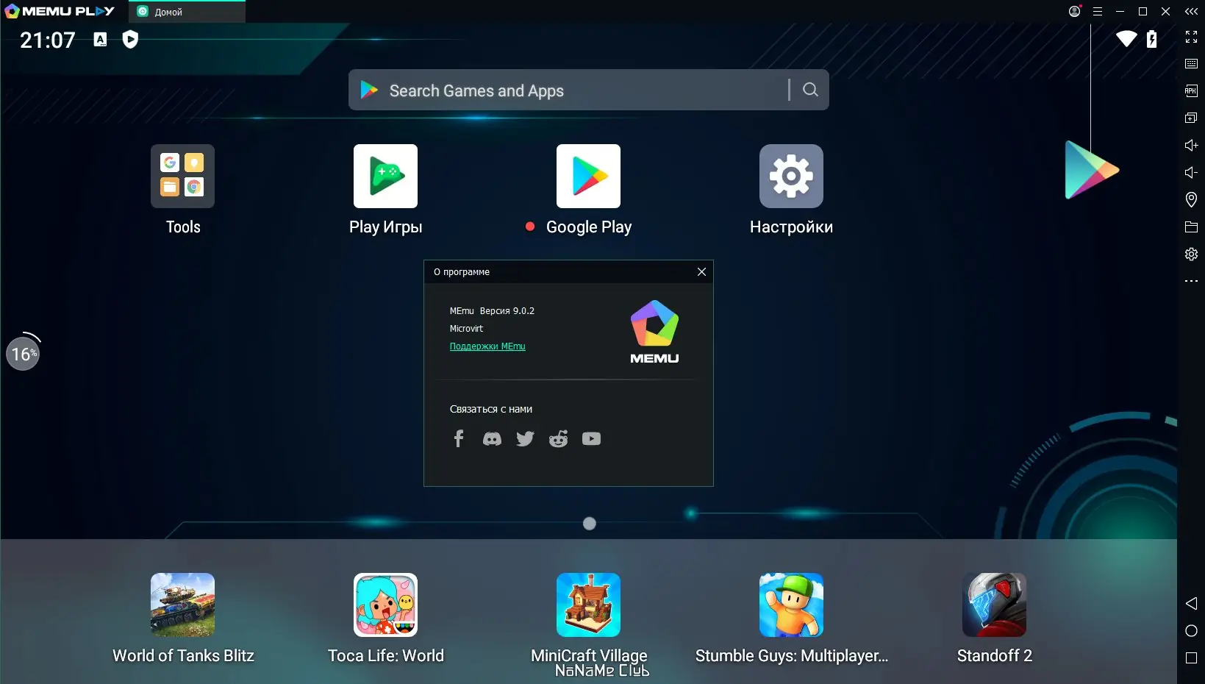Image resolution: width=1205 pixels, height=684 pixels.
Task: Click the MEmu logo in the about dialog
Action: tap(654, 332)
